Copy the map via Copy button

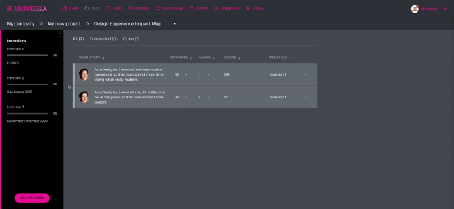click(114, 9)
